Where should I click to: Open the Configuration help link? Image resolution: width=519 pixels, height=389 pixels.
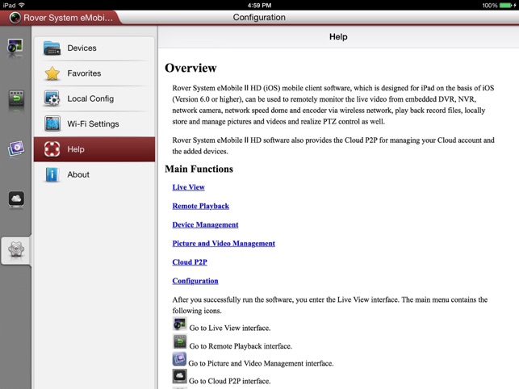[x=195, y=281]
